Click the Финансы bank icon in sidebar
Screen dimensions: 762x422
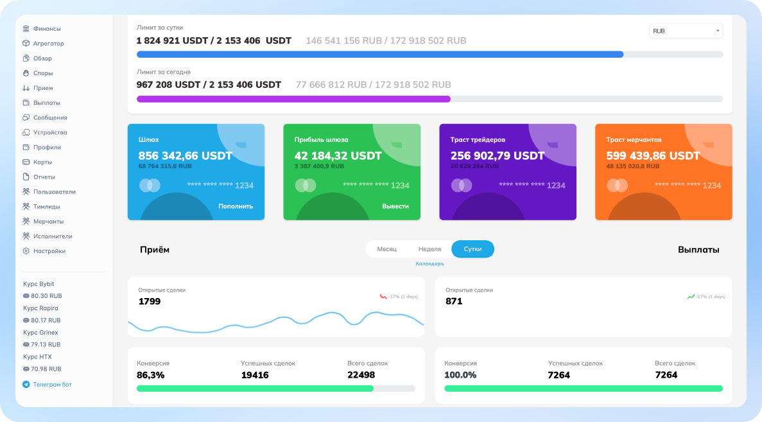point(26,29)
